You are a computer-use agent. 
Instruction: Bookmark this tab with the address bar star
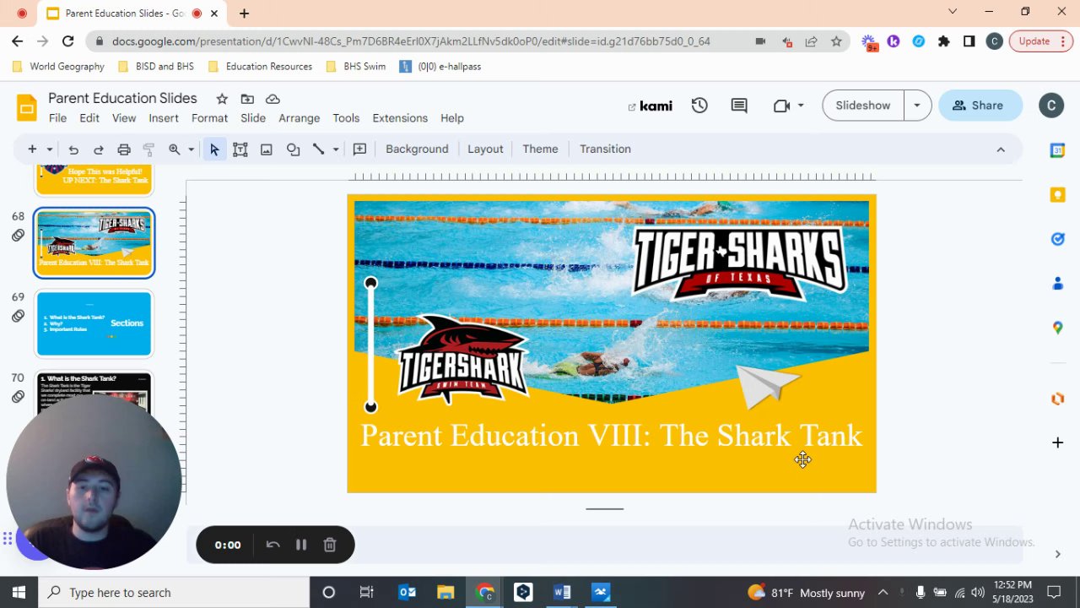tap(836, 41)
